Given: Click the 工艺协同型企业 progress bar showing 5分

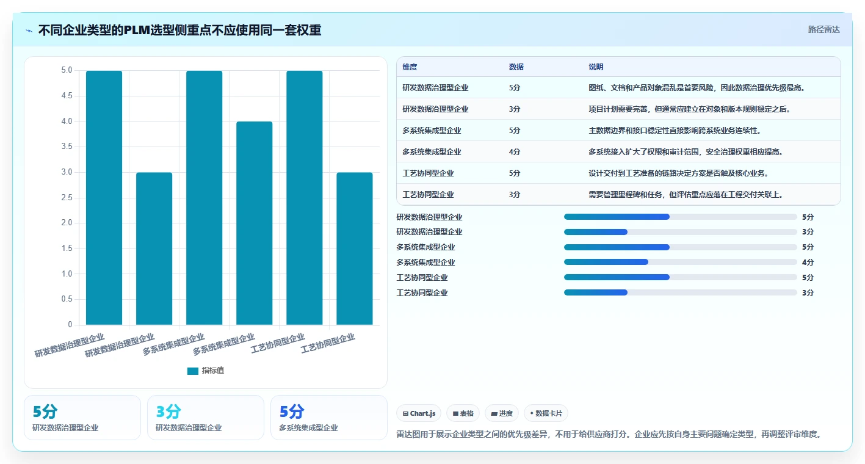Looking at the screenshot, I should coord(681,277).
